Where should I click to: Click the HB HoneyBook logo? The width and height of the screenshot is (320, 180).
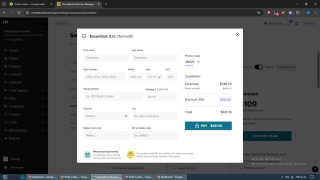[5, 22]
